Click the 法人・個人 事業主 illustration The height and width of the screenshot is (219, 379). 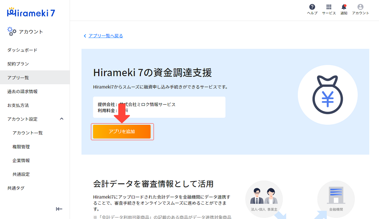pos(264,199)
